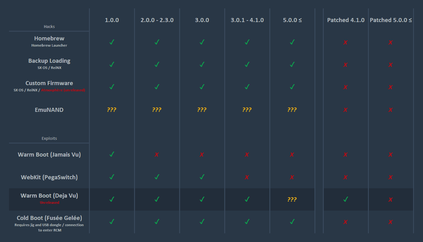Click Jamais Vu red X under 2.0.0 - 2.3.0
This screenshot has height=242, width=423.
(x=157, y=155)
